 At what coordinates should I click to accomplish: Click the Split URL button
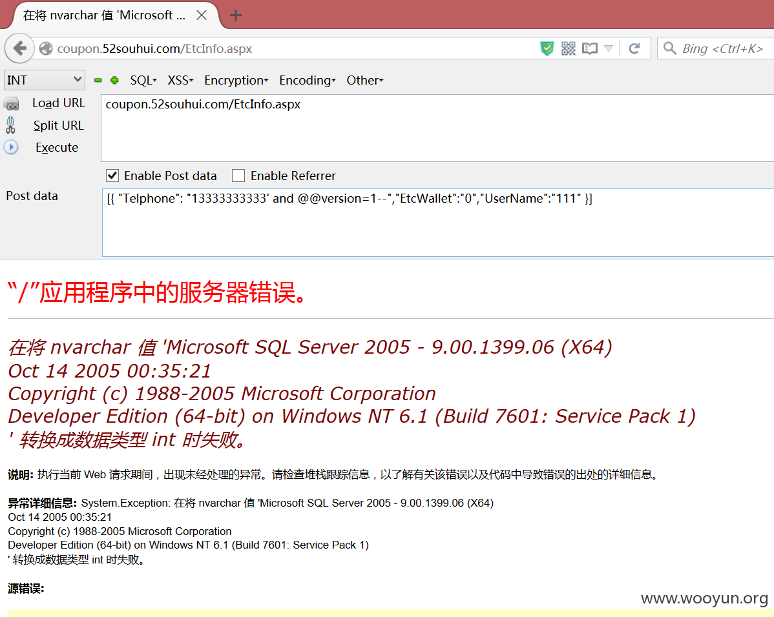(x=59, y=126)
